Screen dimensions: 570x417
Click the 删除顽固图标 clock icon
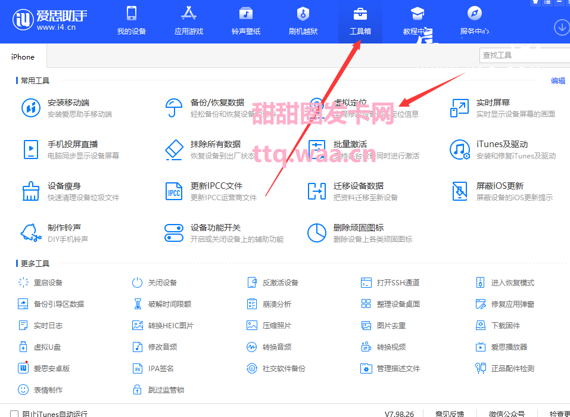(317, 233)
